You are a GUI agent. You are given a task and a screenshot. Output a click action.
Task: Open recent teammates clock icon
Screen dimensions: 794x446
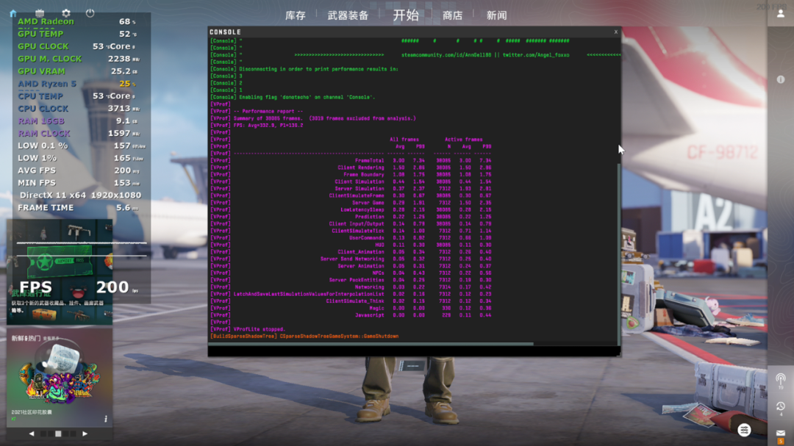(x=780, y=408)
